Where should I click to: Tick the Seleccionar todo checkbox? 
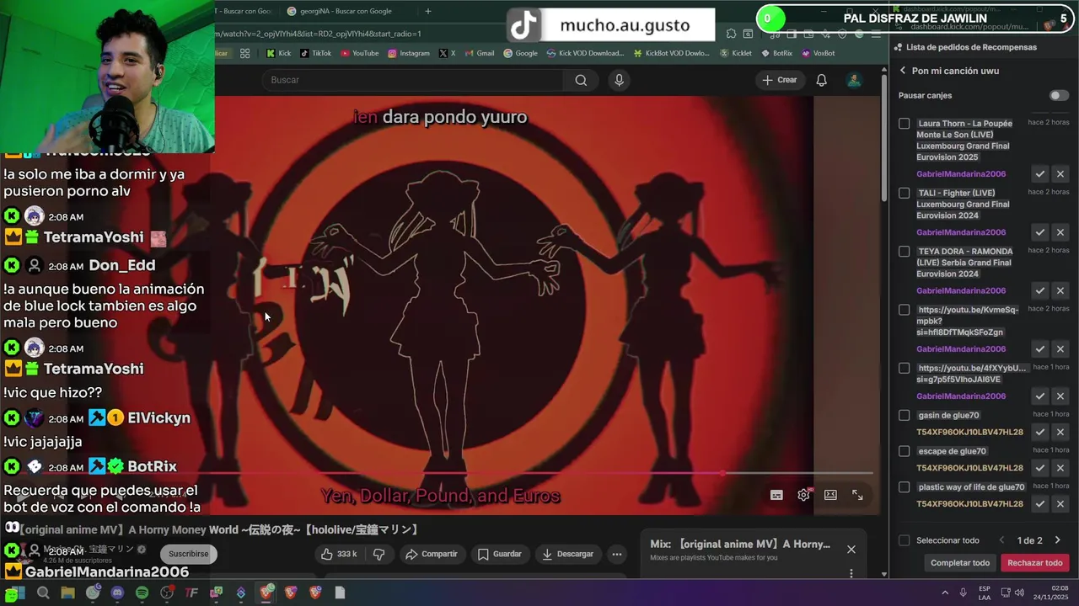904,540
